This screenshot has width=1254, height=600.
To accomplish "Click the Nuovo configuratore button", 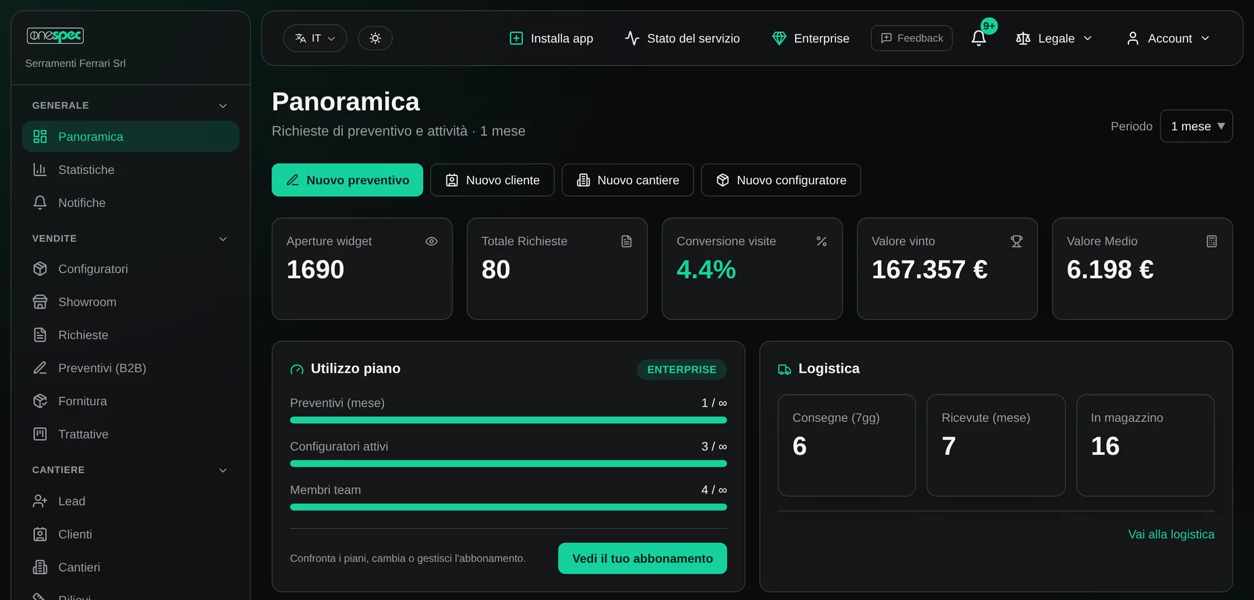I will tap(781, 180).
